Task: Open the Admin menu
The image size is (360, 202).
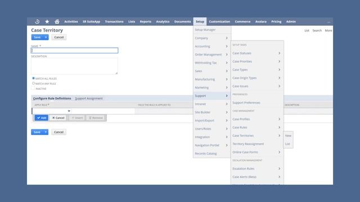Action: 291,21
